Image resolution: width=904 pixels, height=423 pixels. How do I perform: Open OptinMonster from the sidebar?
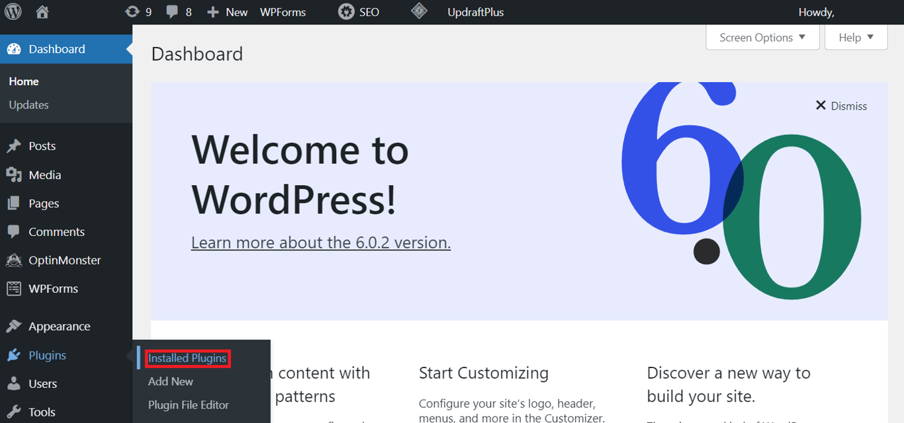[15, 260]
